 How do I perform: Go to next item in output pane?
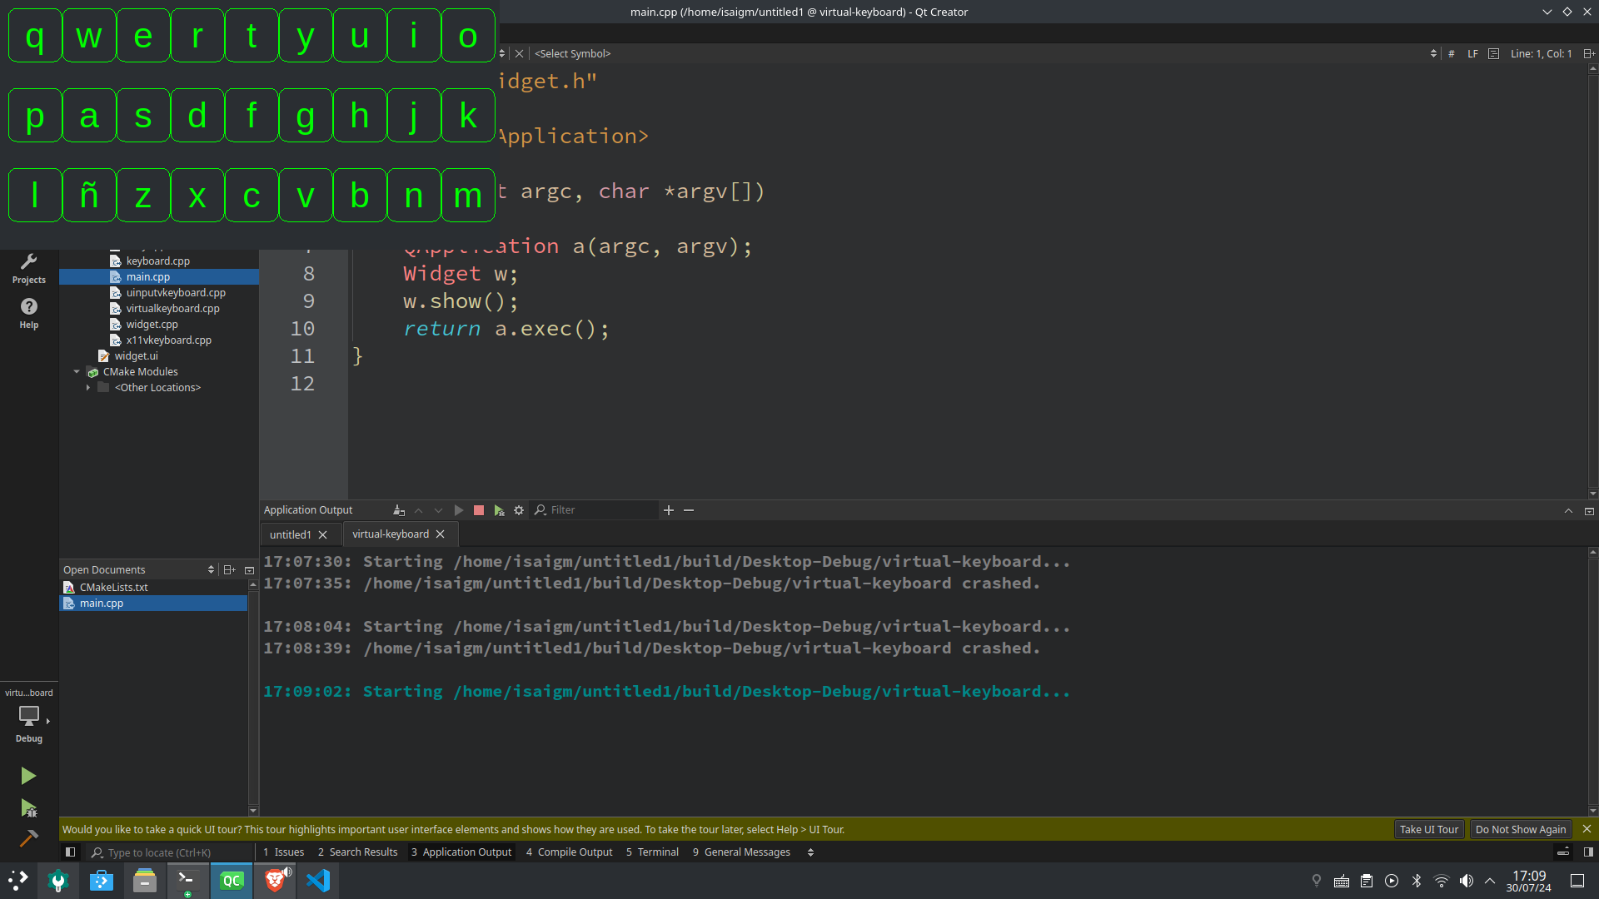pos(439,510)
